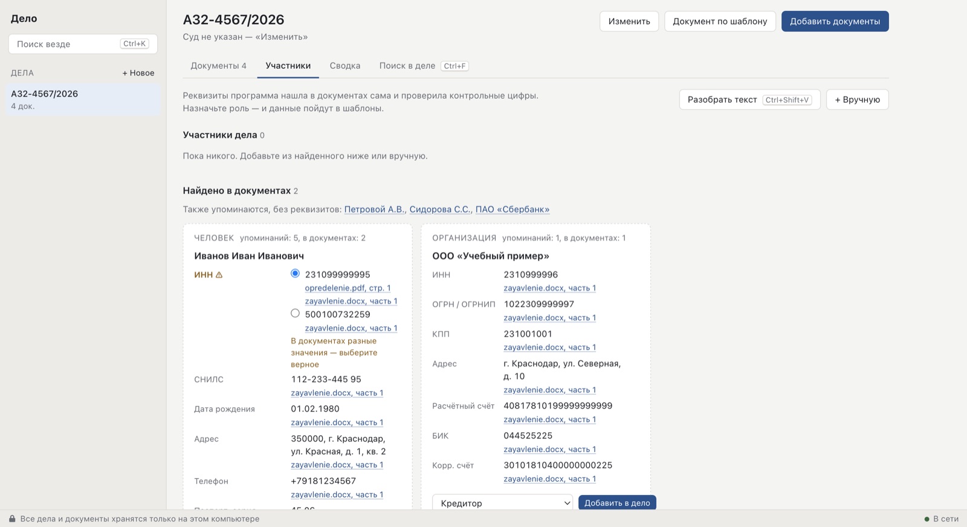The image size is (967, 527).
Task: Open the Кредитор role dropdown
Action: coord(503,503)
